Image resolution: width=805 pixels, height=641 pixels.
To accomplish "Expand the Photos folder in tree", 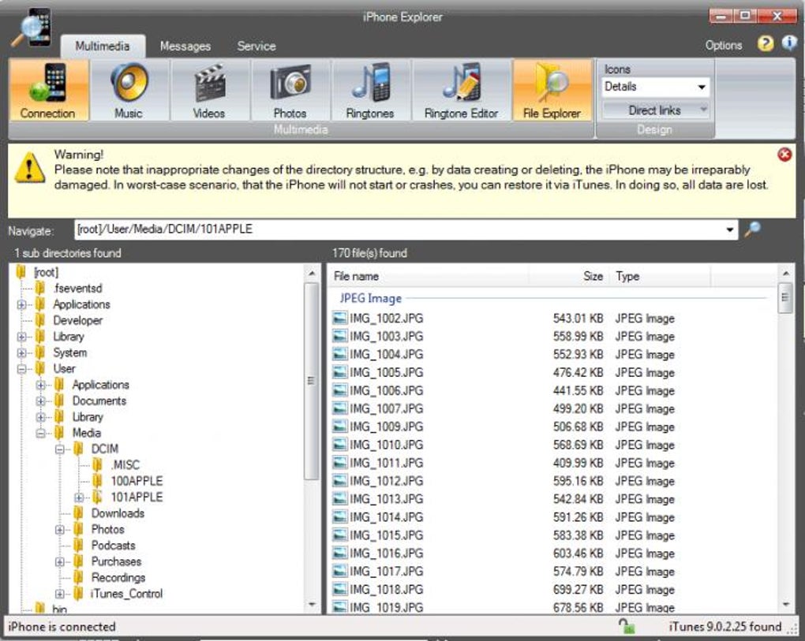I will 59,530.
